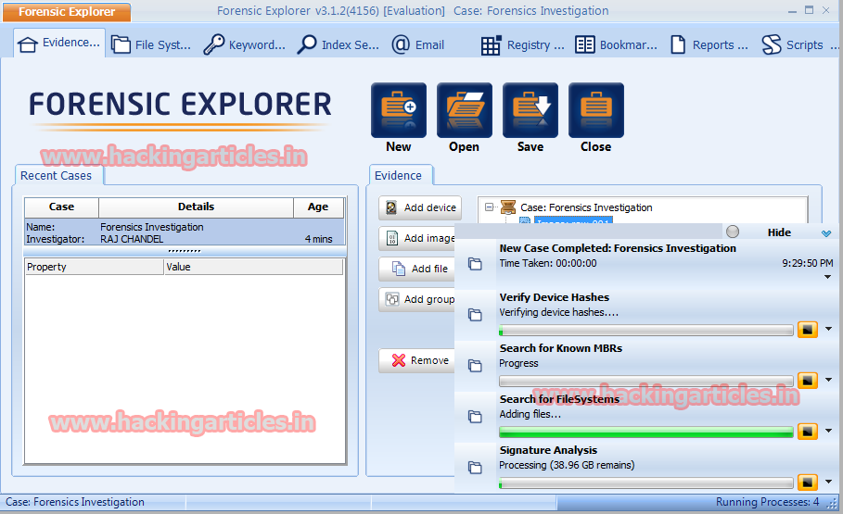Select the highlighted image entry under the case
The height and width of the screenshot is (514, 843).
pos(573,220)
